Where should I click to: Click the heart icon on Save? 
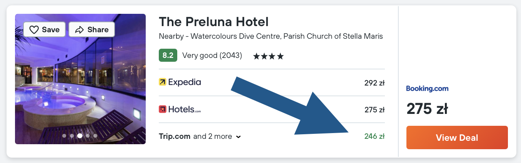point(35,30)
